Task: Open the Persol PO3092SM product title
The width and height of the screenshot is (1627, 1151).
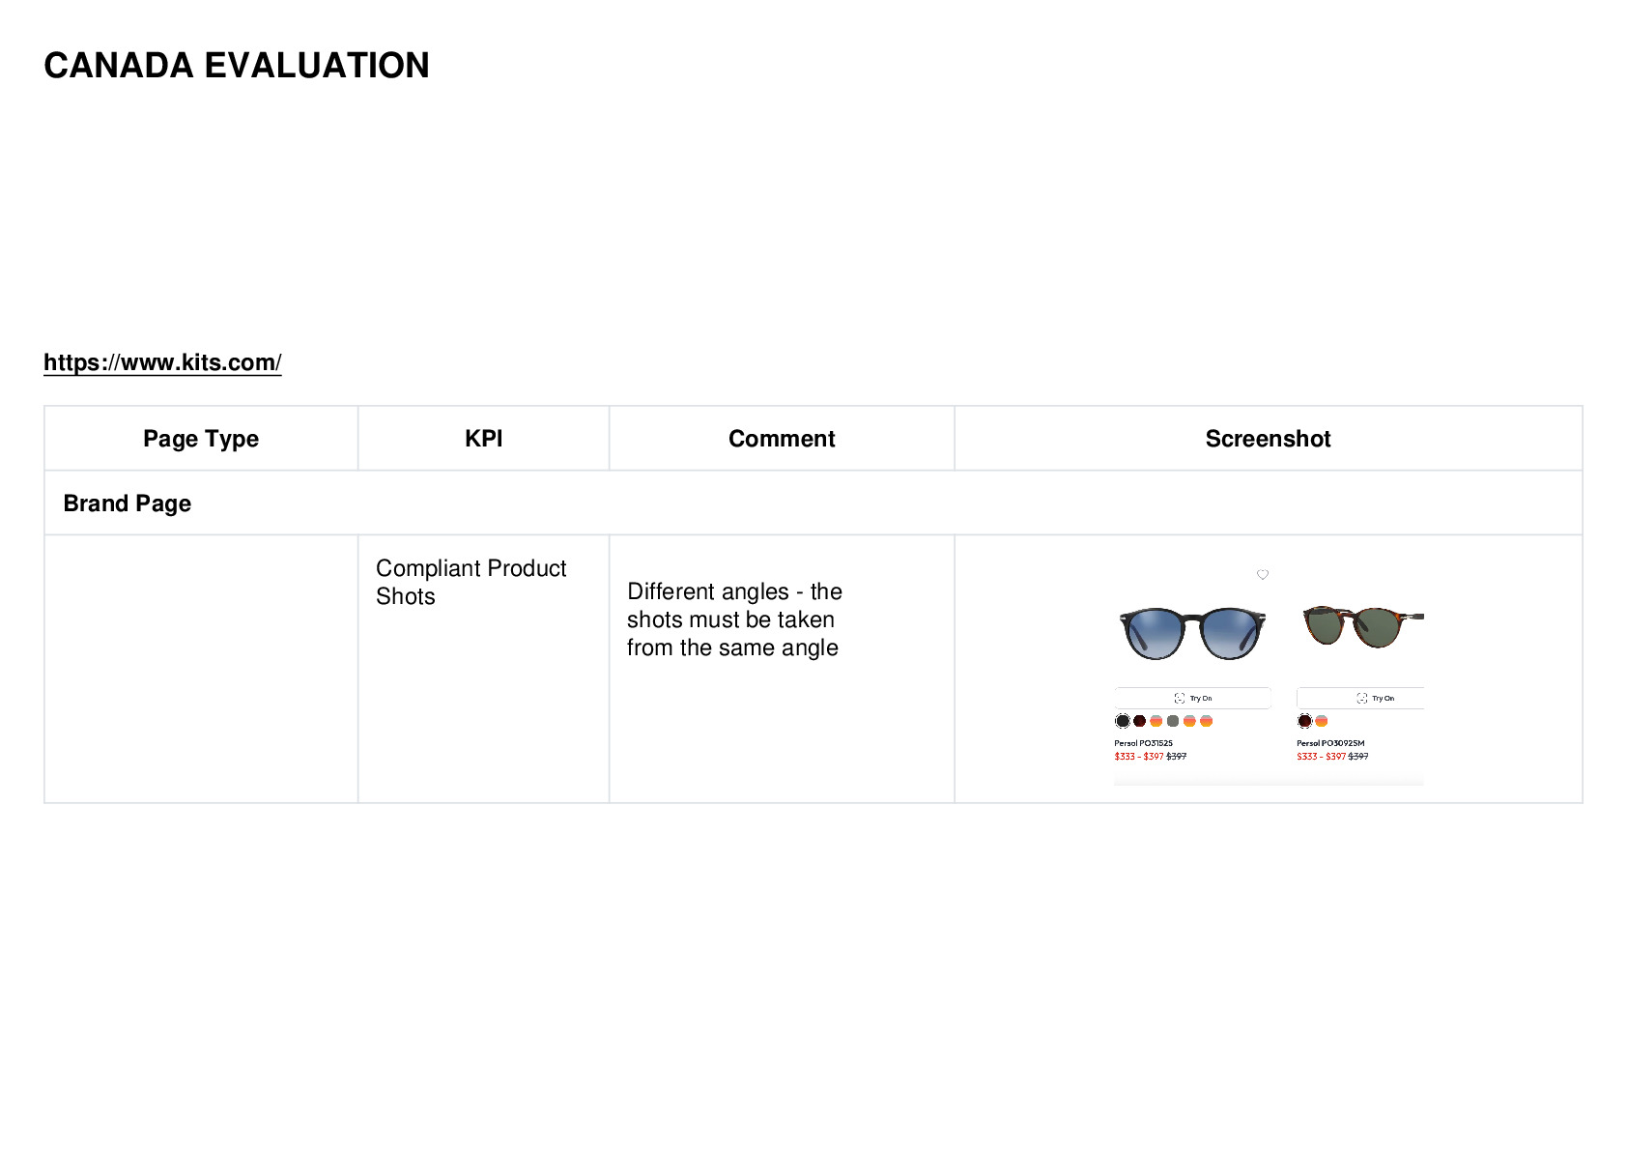Action: [x=1330, y=743]
